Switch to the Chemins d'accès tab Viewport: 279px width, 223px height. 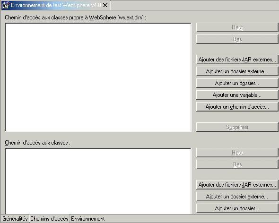49,219
